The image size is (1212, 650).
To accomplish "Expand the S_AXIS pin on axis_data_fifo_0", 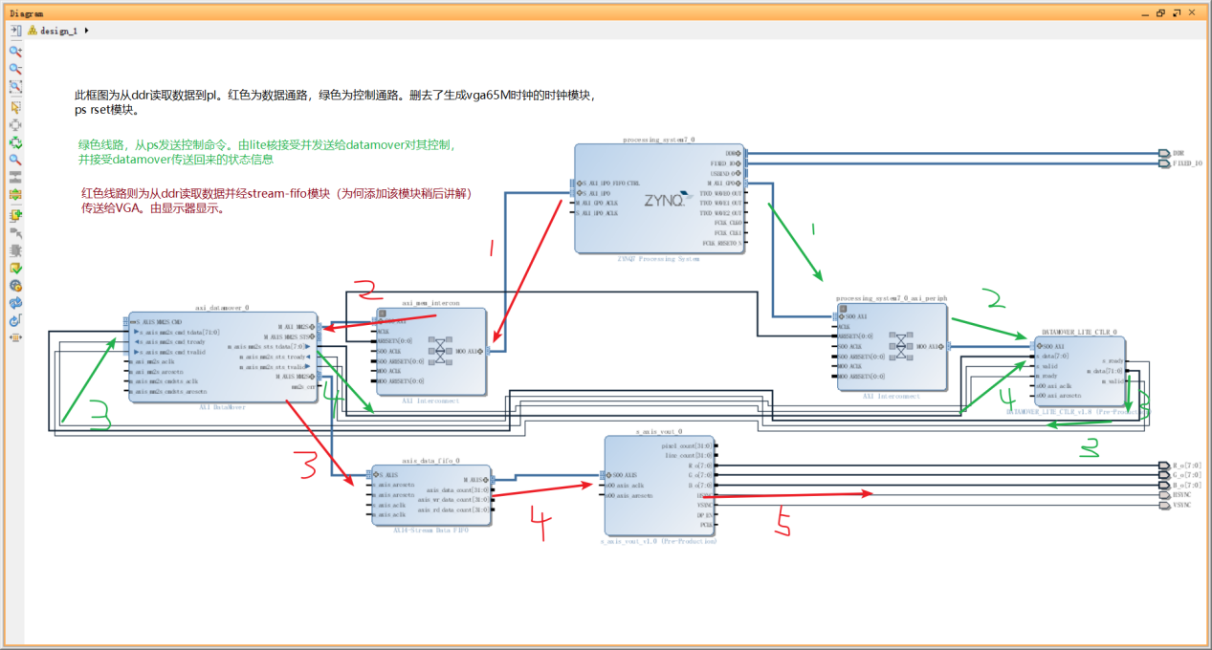I will pos(376,474).
